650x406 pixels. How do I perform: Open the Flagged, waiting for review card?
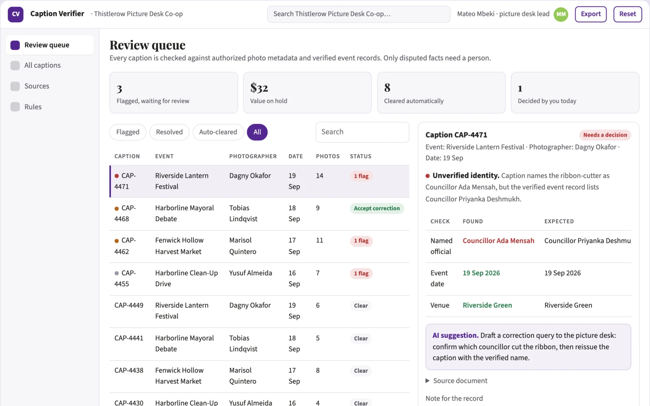click(x=173, y=93)
